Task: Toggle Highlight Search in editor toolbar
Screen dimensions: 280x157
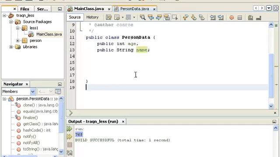Action: (x=167, y=17)
